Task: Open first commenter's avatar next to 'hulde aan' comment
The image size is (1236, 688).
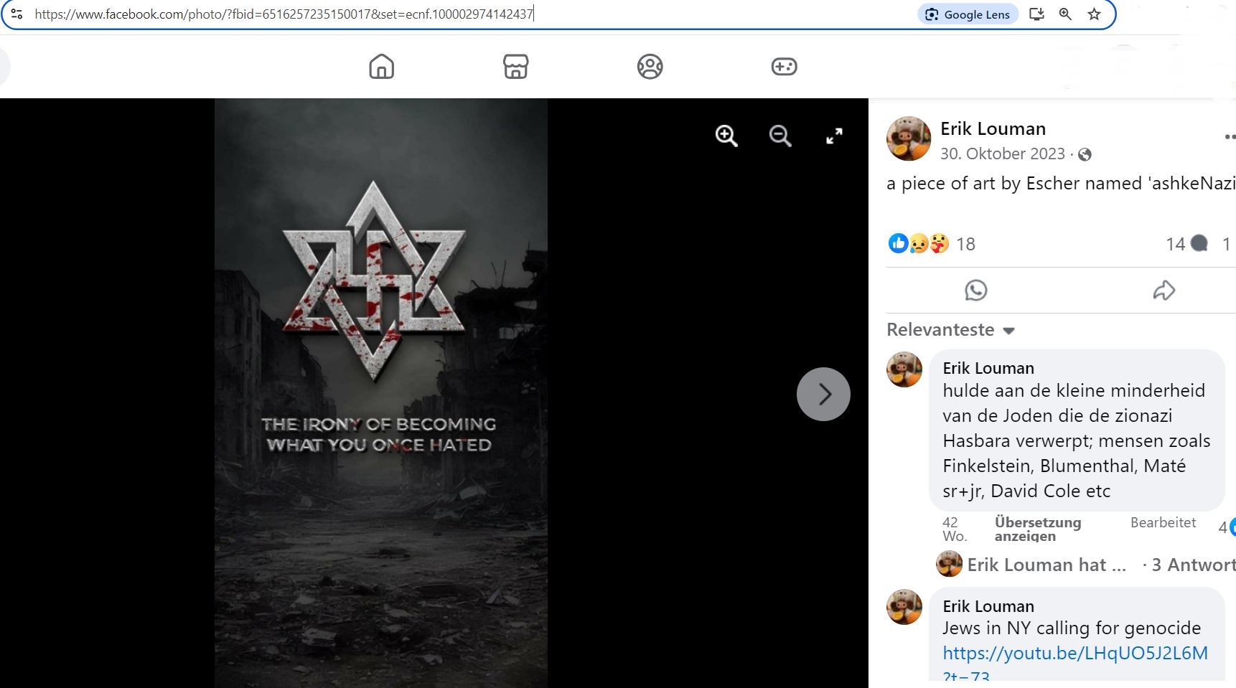Action: 904,369
